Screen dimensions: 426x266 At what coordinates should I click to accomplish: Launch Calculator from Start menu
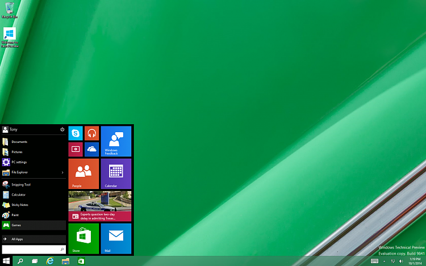click(34, 195)
